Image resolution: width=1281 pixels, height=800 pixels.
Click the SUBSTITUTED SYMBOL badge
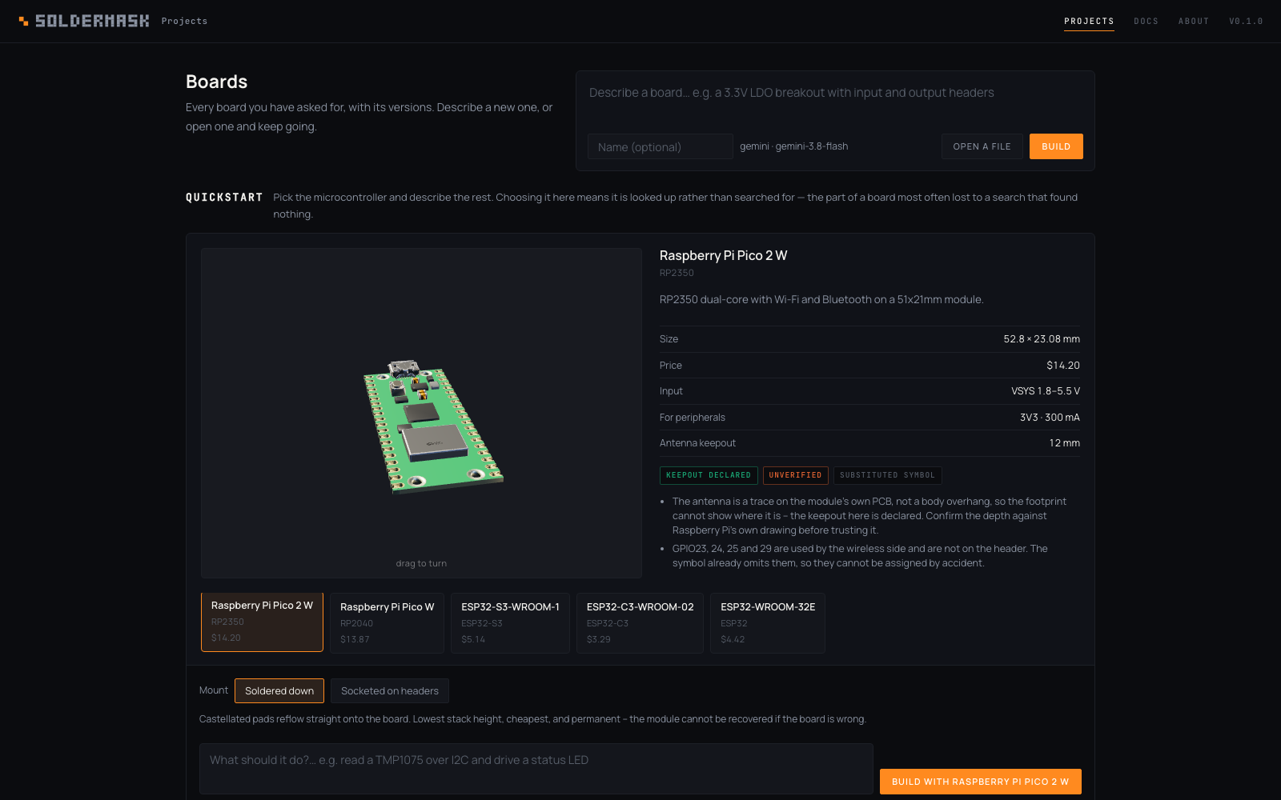[x=888, y=475]
